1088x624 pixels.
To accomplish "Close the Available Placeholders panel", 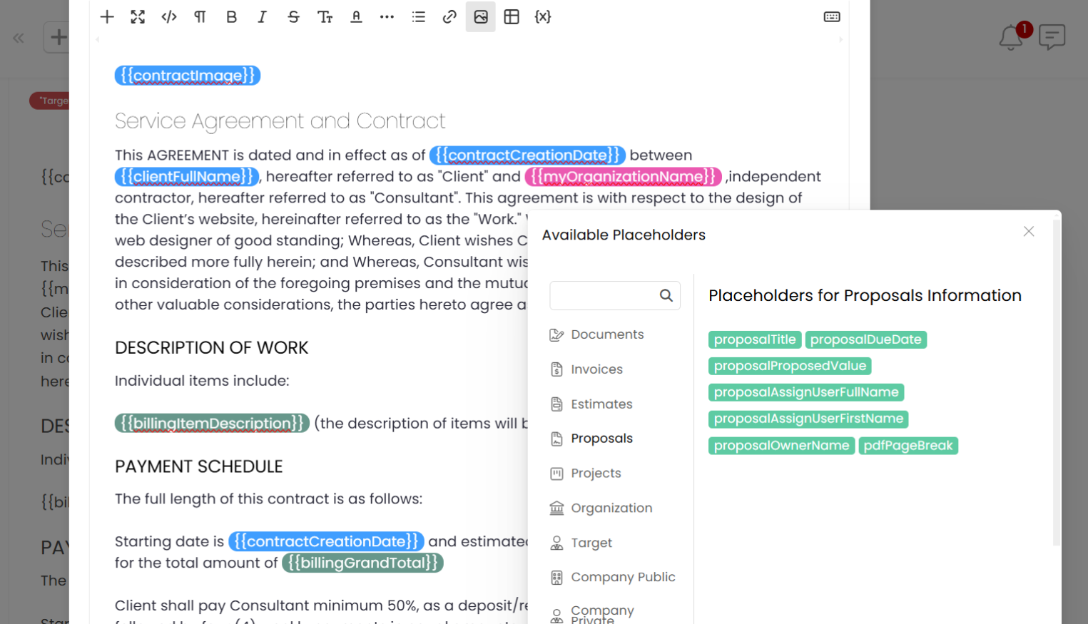I will pos(1028,231).
